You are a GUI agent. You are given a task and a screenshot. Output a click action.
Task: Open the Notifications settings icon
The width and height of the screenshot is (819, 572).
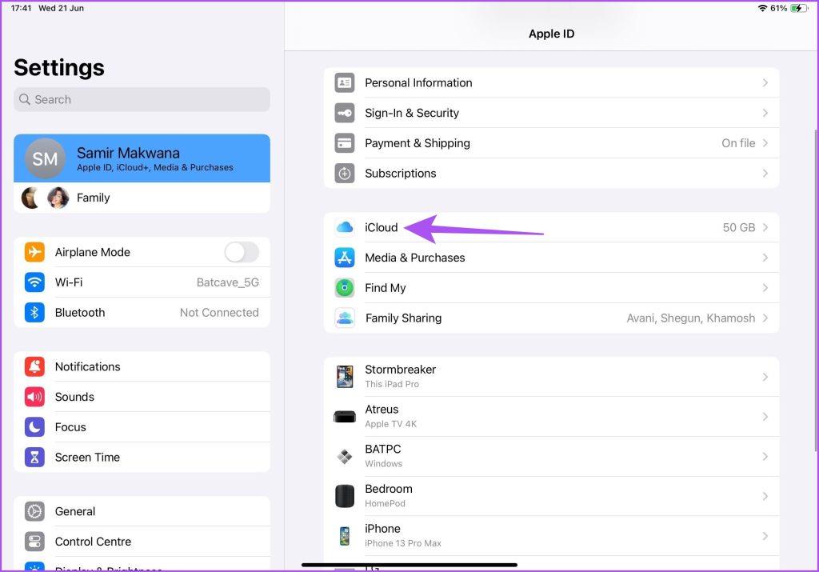pos(34,366)
